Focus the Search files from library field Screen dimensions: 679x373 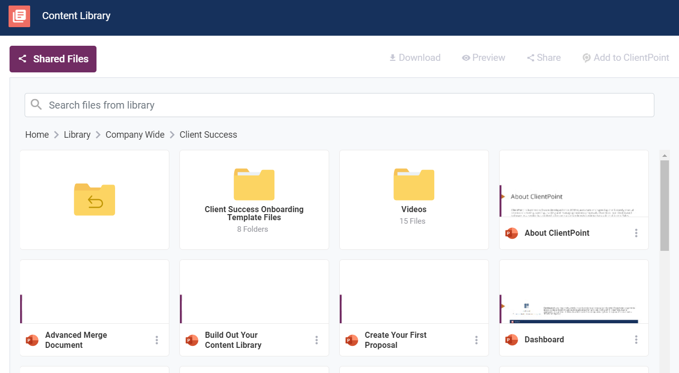coord(347,105)
